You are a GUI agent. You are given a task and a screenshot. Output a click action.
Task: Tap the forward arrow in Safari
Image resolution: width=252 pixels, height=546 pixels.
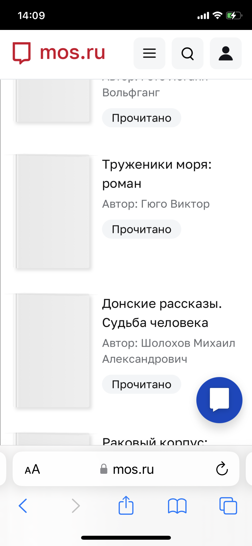[76, 506]
